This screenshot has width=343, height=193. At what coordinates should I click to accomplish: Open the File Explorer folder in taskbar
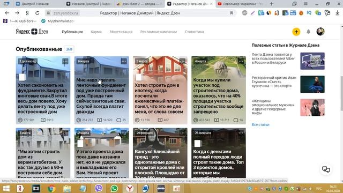tap(67, 188)
